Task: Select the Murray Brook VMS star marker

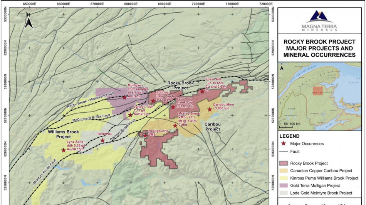Action: (175, 125)
